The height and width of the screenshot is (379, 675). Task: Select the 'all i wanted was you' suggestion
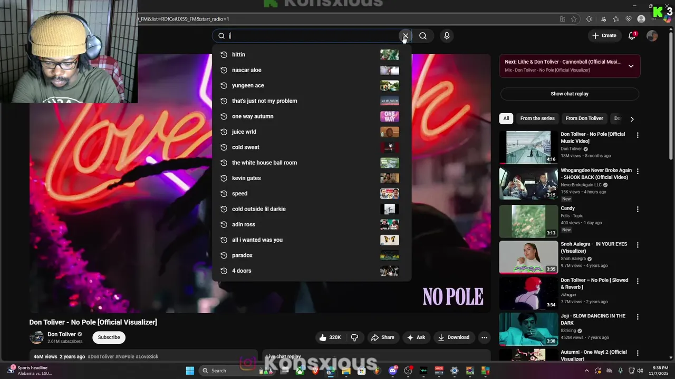point(311,240)
